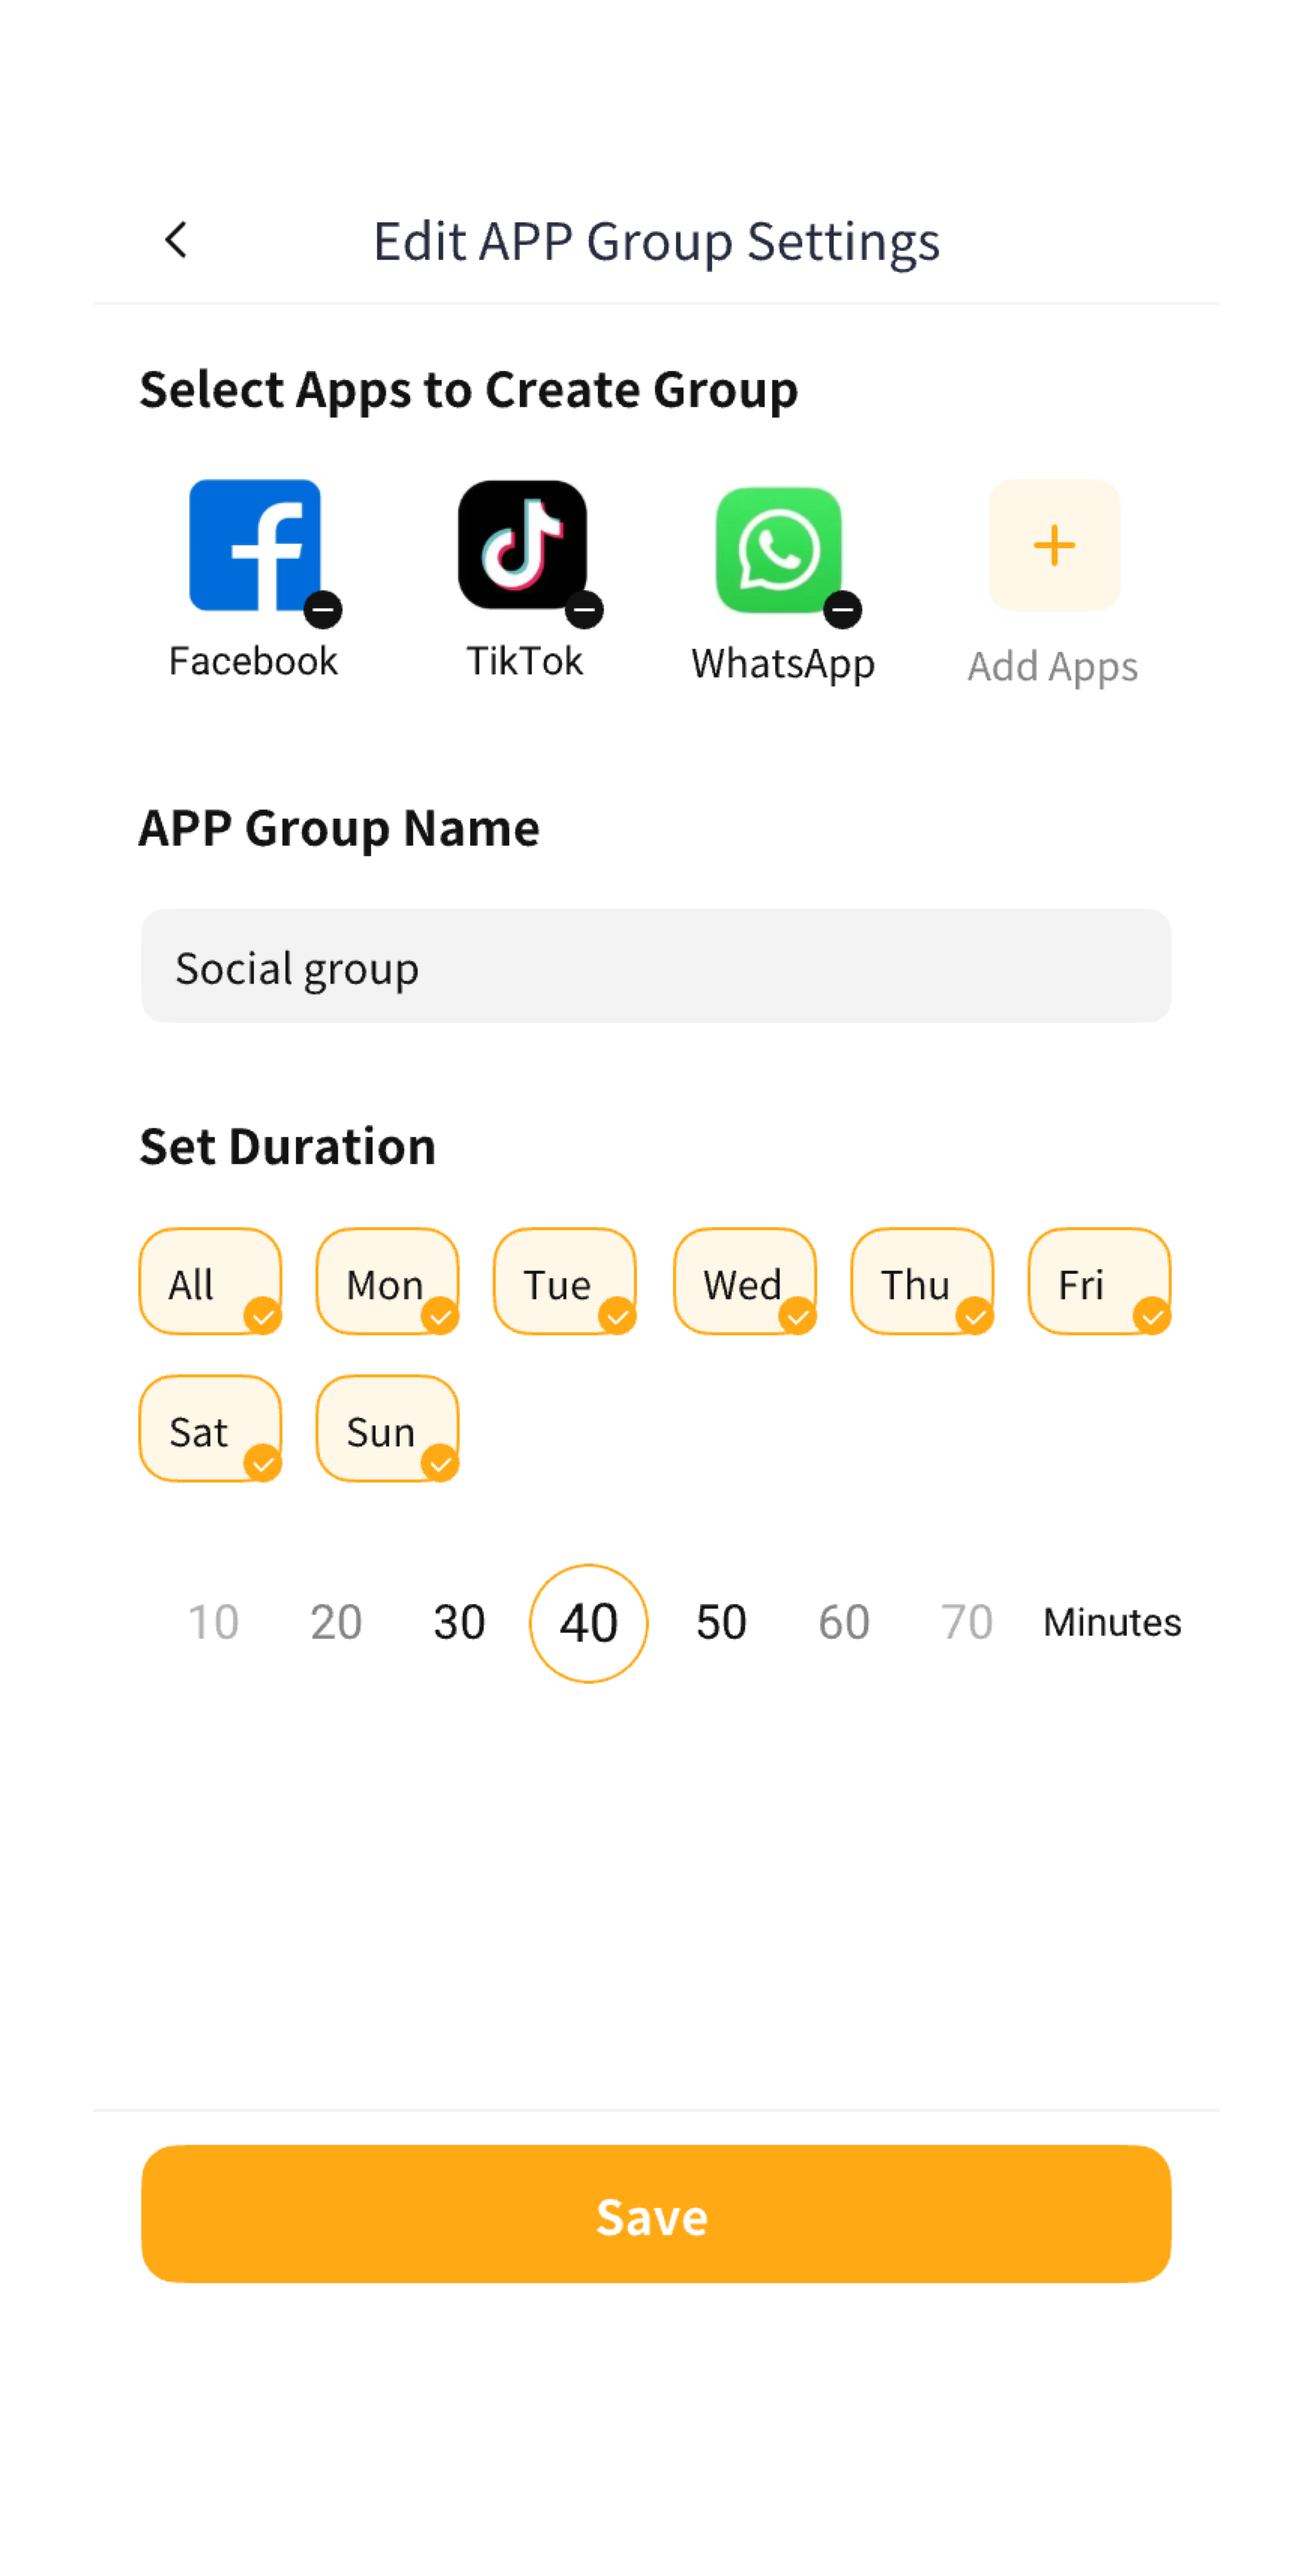Choose 30 minutes on duration picker
Image resolution: width=1313 pixels, height=2576 pixels.
[459, 1622]
